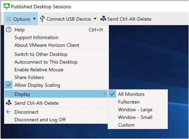
Task: Choose the Fullscreen display mode
Action: point(129,102)
